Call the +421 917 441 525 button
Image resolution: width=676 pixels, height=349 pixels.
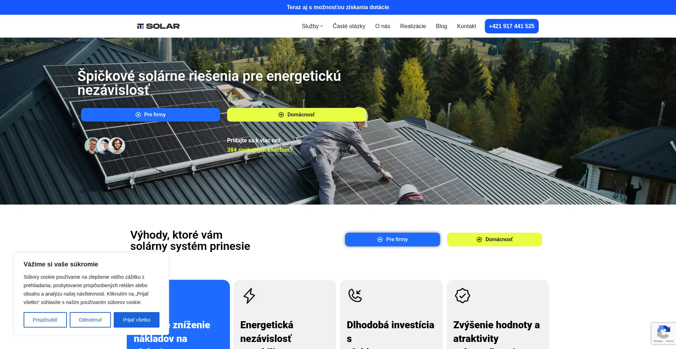(x=512, y=26)
